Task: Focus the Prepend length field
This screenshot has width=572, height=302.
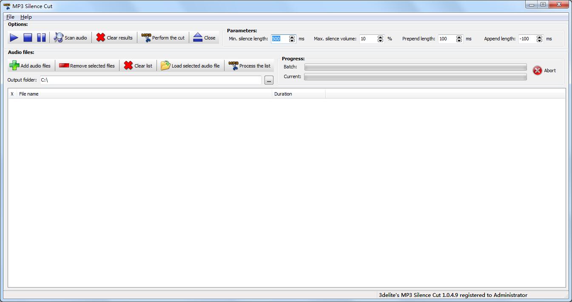Action: click(447, 39)
